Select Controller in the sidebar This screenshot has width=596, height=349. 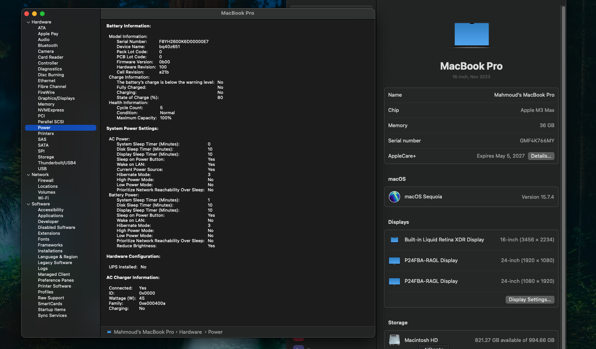48,63
